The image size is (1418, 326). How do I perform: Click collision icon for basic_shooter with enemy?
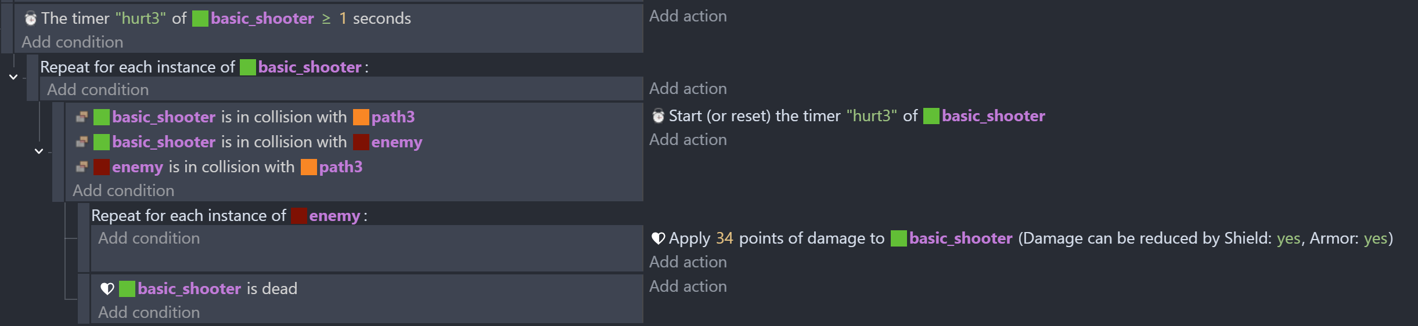[x=82, y=142]
